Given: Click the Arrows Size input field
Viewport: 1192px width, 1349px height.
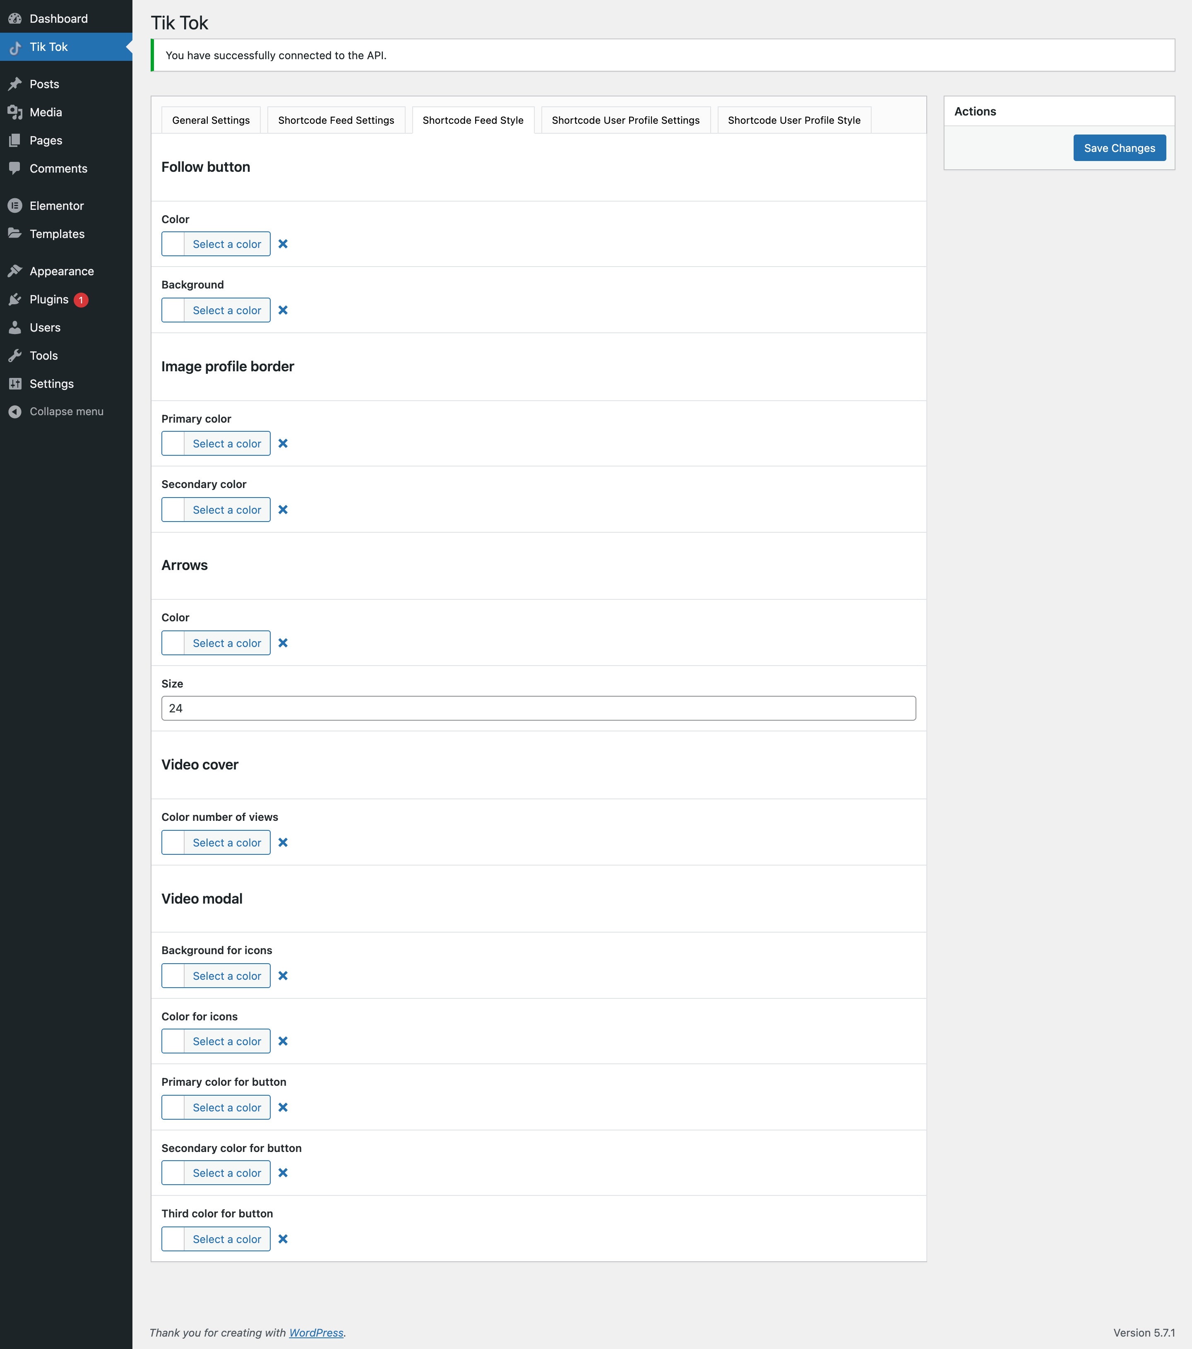Looking at the screenshot, I should click(538, 708).
